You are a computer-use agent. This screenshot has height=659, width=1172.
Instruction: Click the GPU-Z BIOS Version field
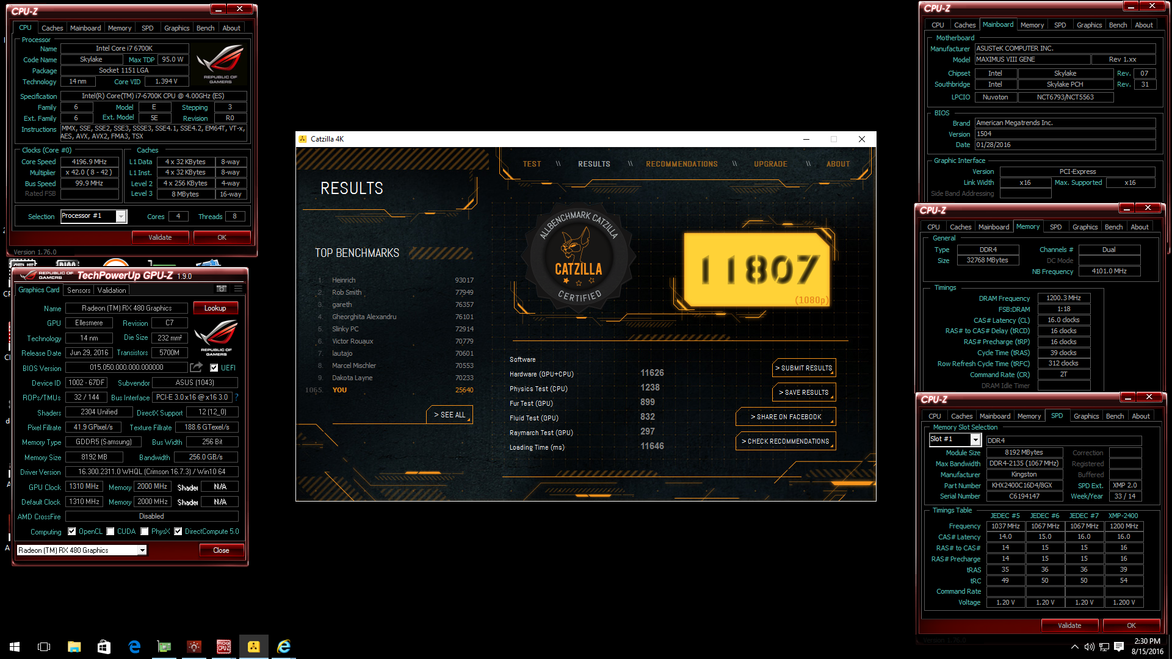[x=126, y=367]
